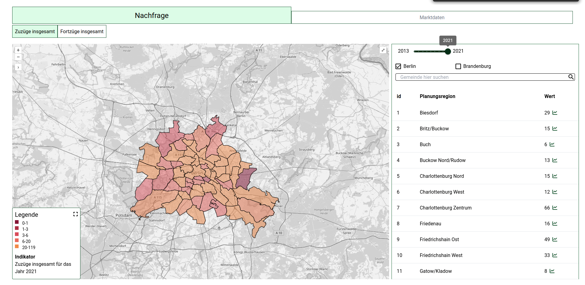The height and width of the screenshot is (285, 585).
Task: Sort by the Wert column header
Action: tap(550, 96)
